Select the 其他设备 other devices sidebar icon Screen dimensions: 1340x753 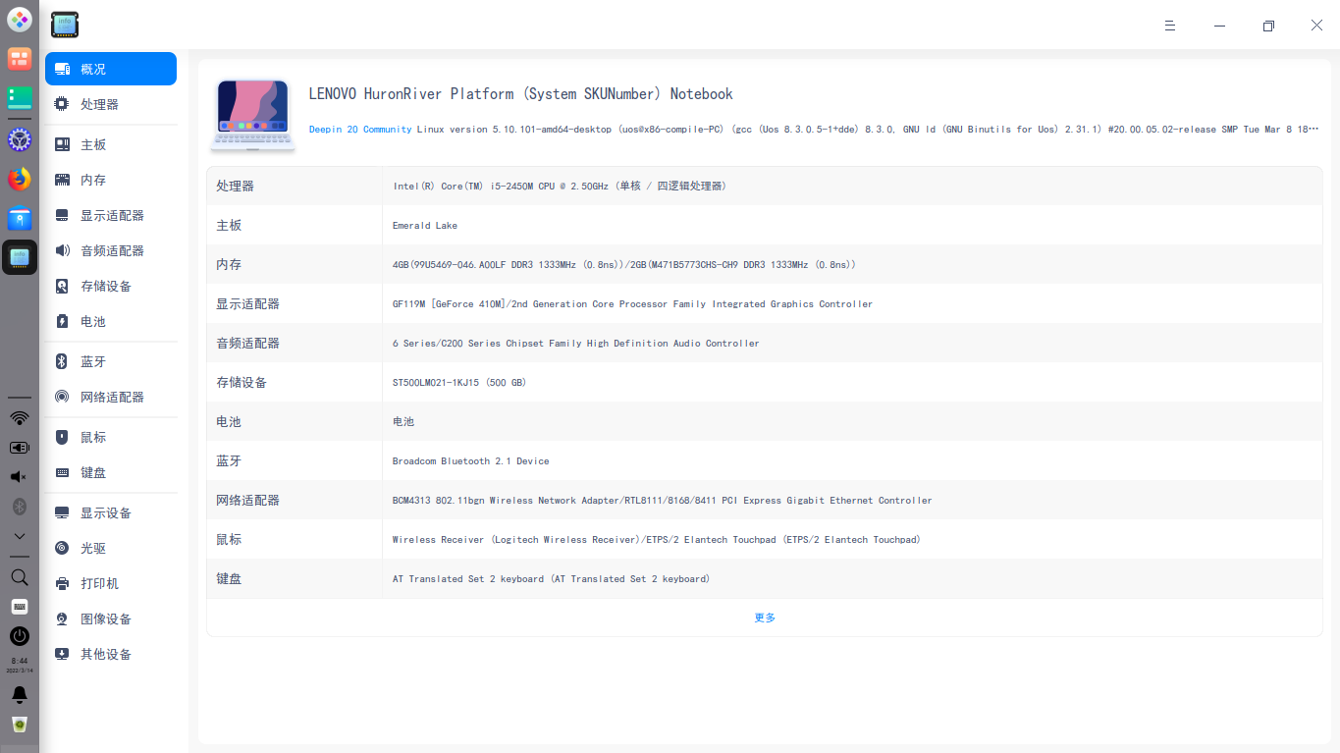coord(62,654)
